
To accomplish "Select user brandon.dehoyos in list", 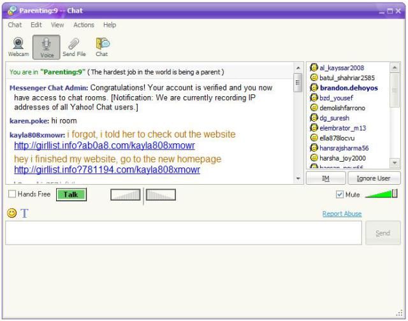I will pos(349,88).
